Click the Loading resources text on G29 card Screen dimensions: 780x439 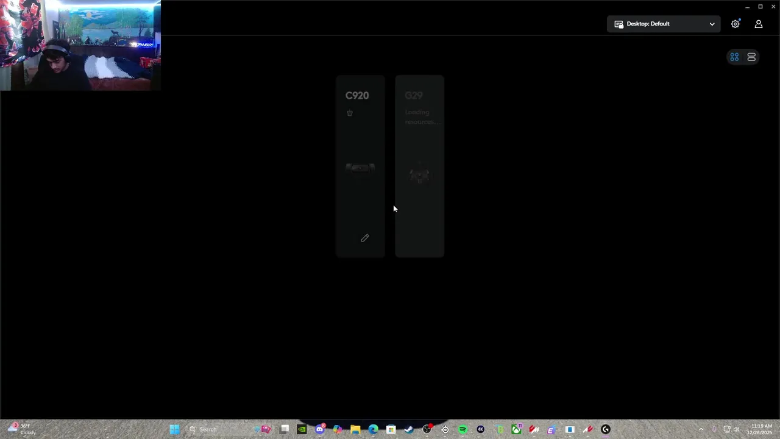[x=421, y=117]
